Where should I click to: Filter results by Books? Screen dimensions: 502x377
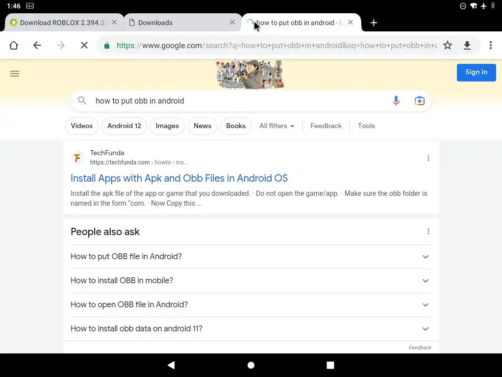click(236, 126)
